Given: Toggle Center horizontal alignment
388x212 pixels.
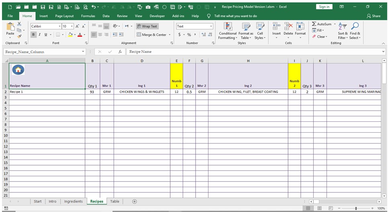Looking at the screenshot, I should (x=100, y=34).
